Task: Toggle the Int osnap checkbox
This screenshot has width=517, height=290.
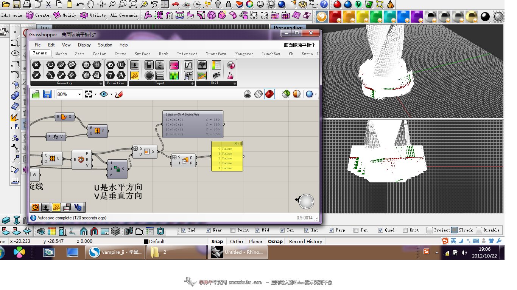Action: 307,230
